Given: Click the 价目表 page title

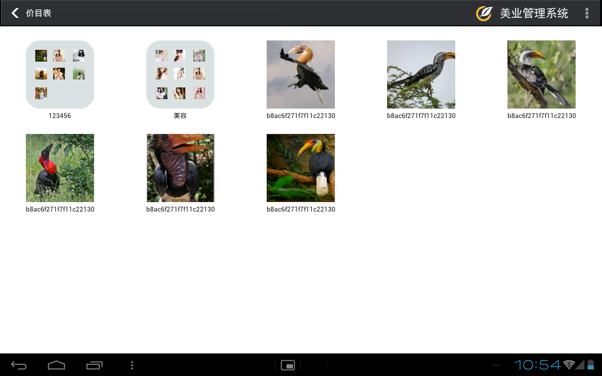Looking at the screenshot, I should point(39,13).
